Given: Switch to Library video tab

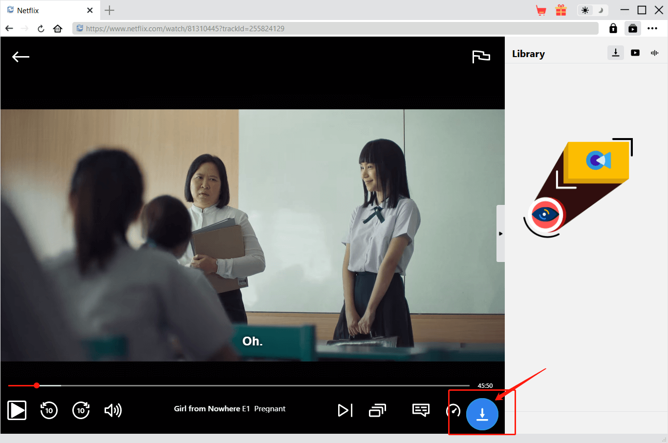Looking at the screenshot, I should tap(635, 53).
